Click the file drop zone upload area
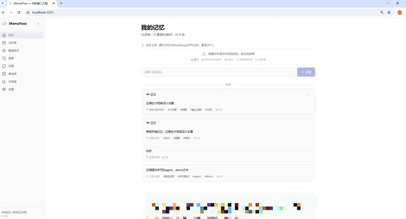The image size is (406, 219). 228,56
